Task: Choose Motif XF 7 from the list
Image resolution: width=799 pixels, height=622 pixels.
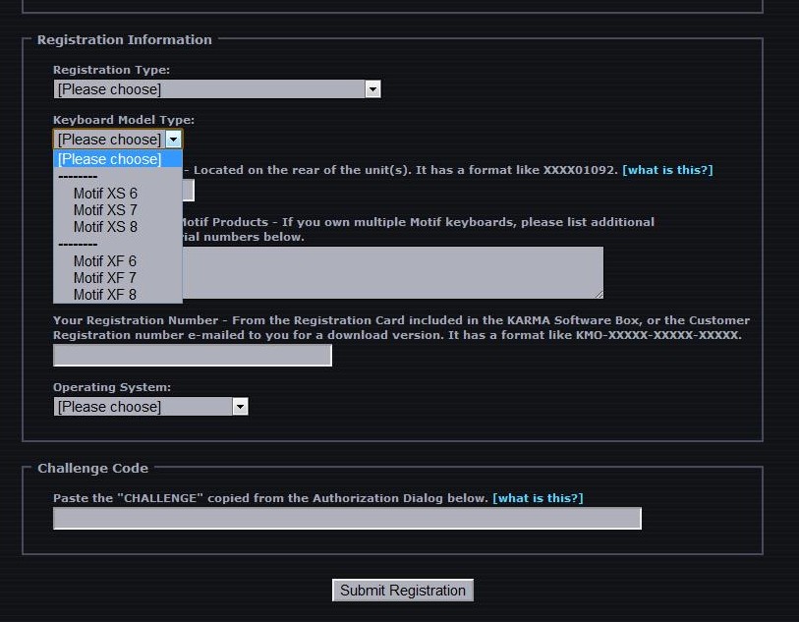Action: coord(105,278)
